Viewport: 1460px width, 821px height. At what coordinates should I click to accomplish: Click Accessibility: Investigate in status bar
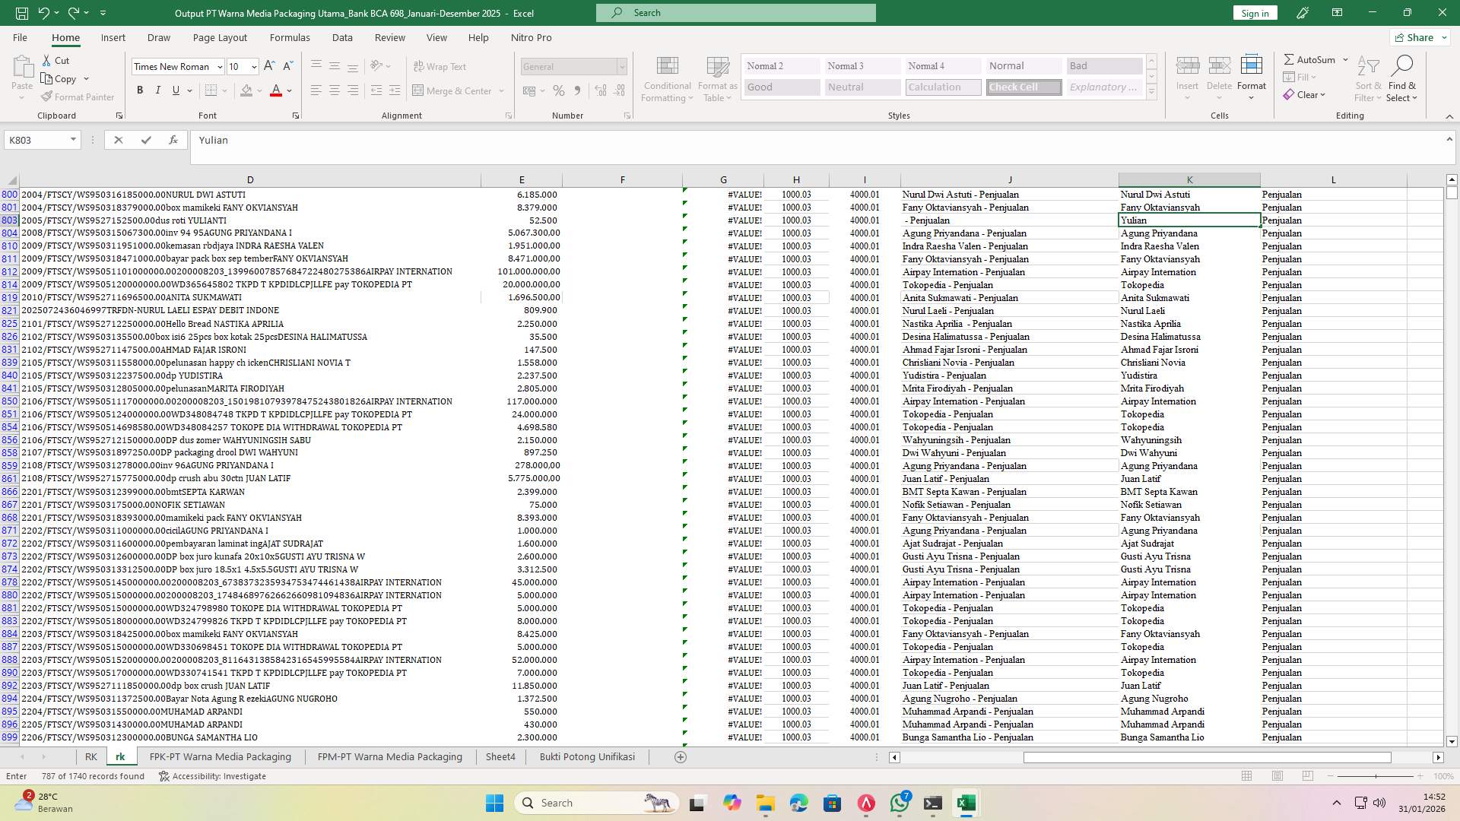213,776
